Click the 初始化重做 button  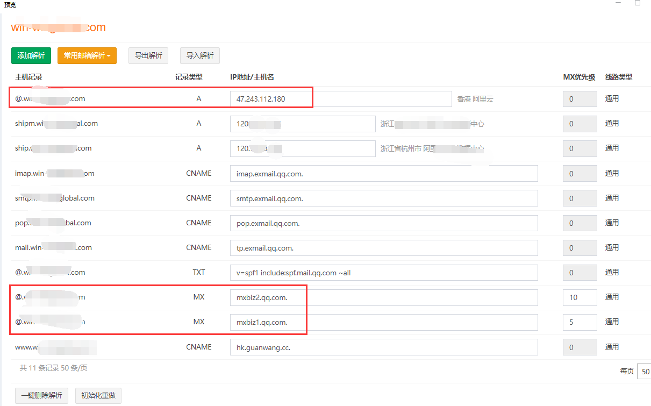tap(98, 396)
